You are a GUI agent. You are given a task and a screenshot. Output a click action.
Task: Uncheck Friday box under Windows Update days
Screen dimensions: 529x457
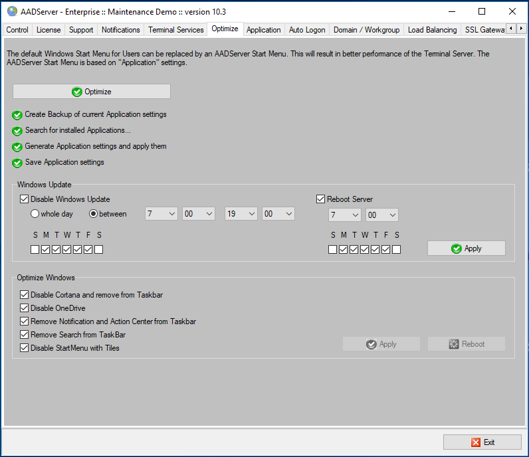tap(88, 249)
